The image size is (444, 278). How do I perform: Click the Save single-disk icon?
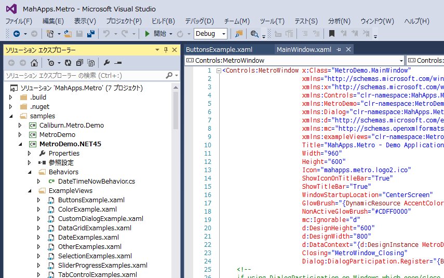click(x=79, y=34)
